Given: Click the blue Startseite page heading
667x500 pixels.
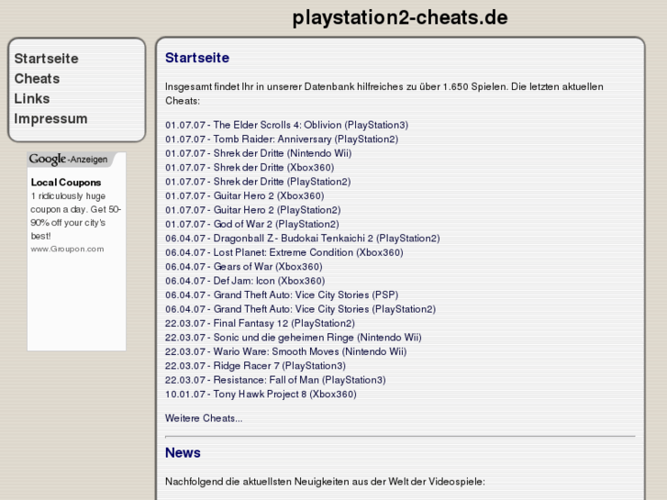Looking at the screenshot, I should click(x=197, y=58).
